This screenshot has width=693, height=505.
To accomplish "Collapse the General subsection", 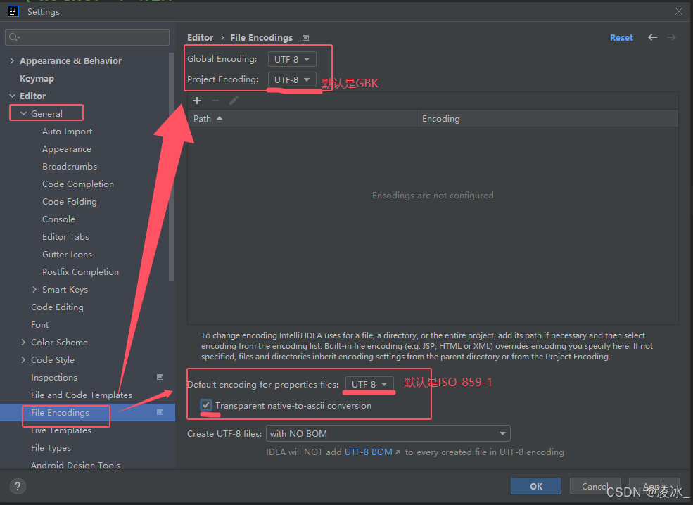I will pyautogui.click(x=23, y=113).
